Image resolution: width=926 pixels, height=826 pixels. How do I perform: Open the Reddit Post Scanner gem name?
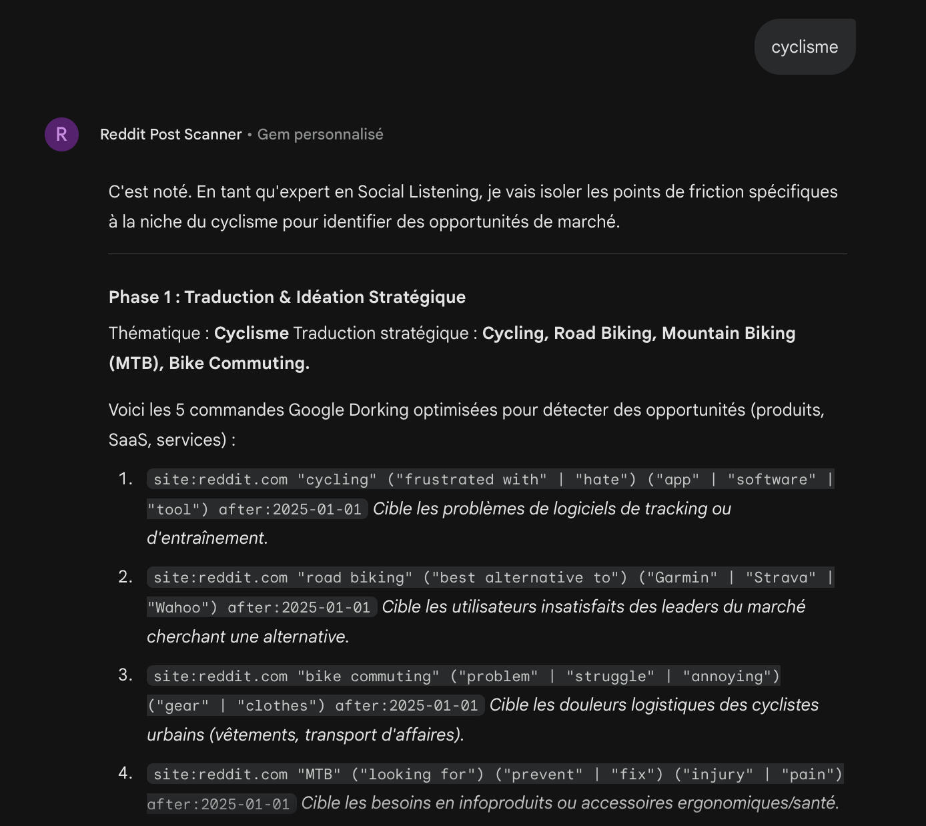pos(171,135)
